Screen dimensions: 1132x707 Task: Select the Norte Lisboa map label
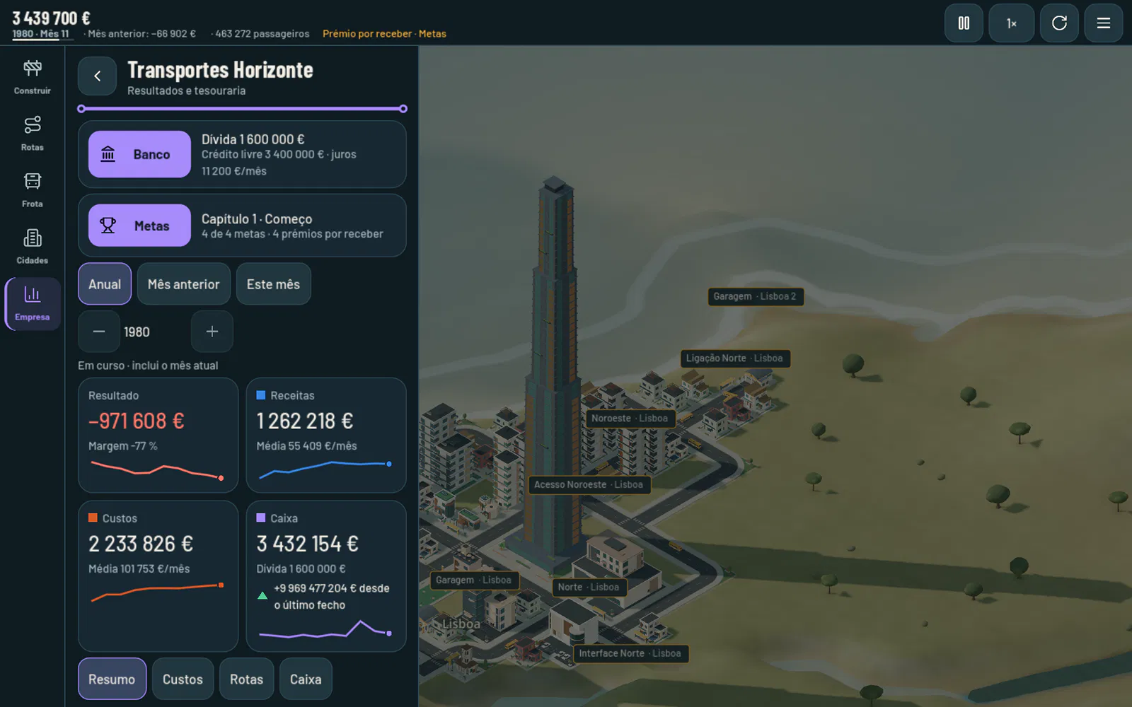click(588, 588)
